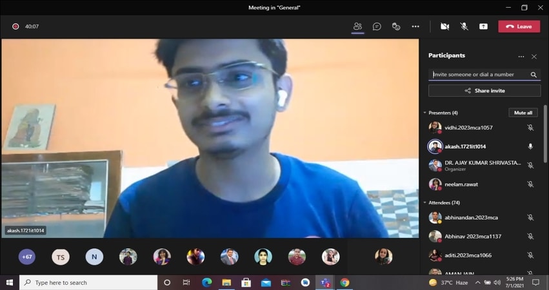
Task: Click the Teams icon in the taskbar
Action: tap(324, 282)
